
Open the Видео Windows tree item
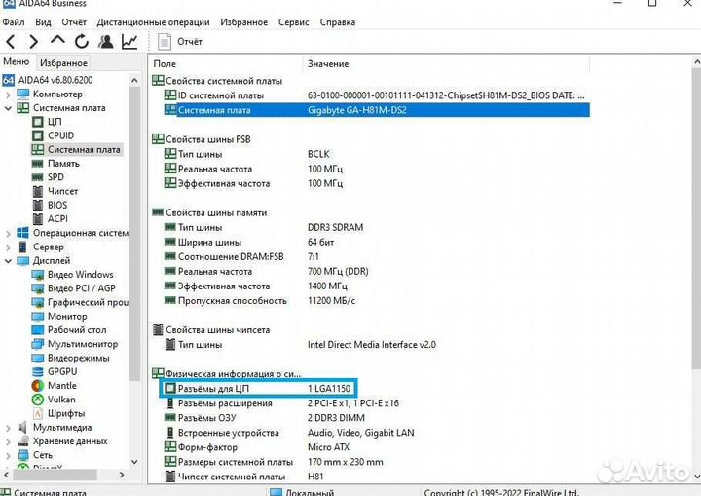(x=81, y=275)
